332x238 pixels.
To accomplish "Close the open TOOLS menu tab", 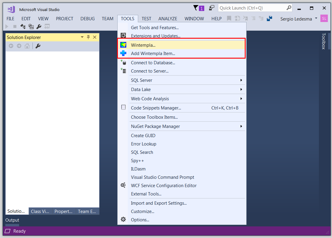I will pos(127,19).
